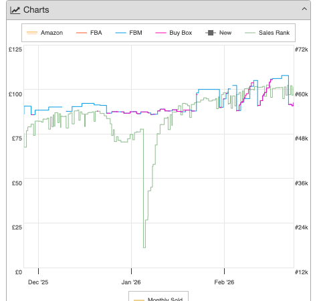
Task: Click the £125 price axis label
Action: click(x=15, y=49)
